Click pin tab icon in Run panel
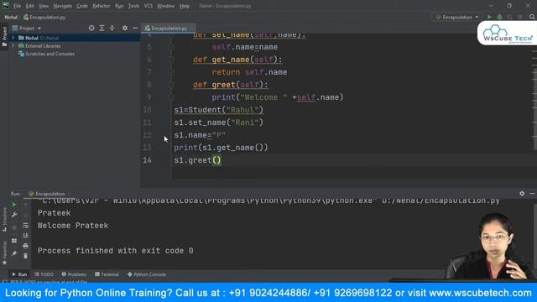This screenshot has height=302, width=537. coord(14,253)
